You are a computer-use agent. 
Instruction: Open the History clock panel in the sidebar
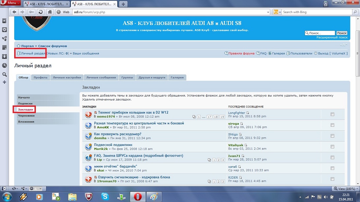tap(4, 65)
